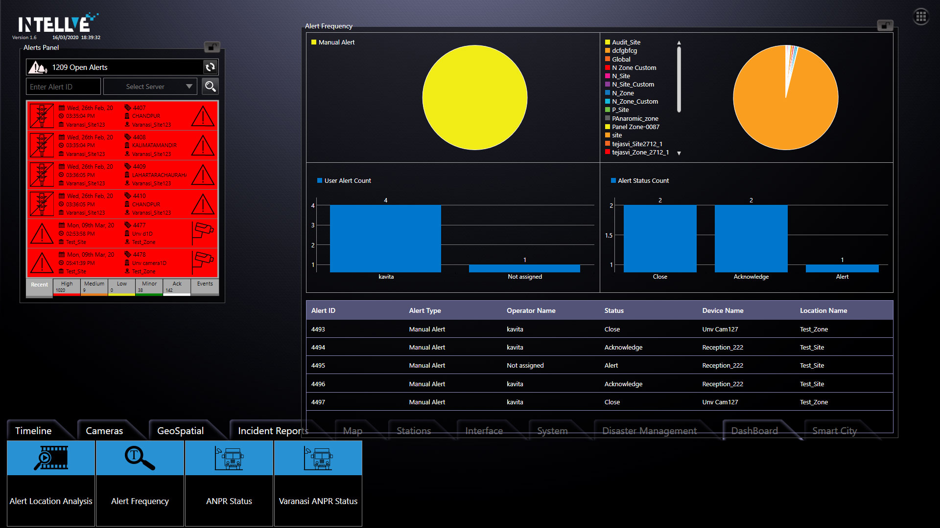Sort table by Device Name column header
This screenshot has width=940, height=528.
(723, 310)
